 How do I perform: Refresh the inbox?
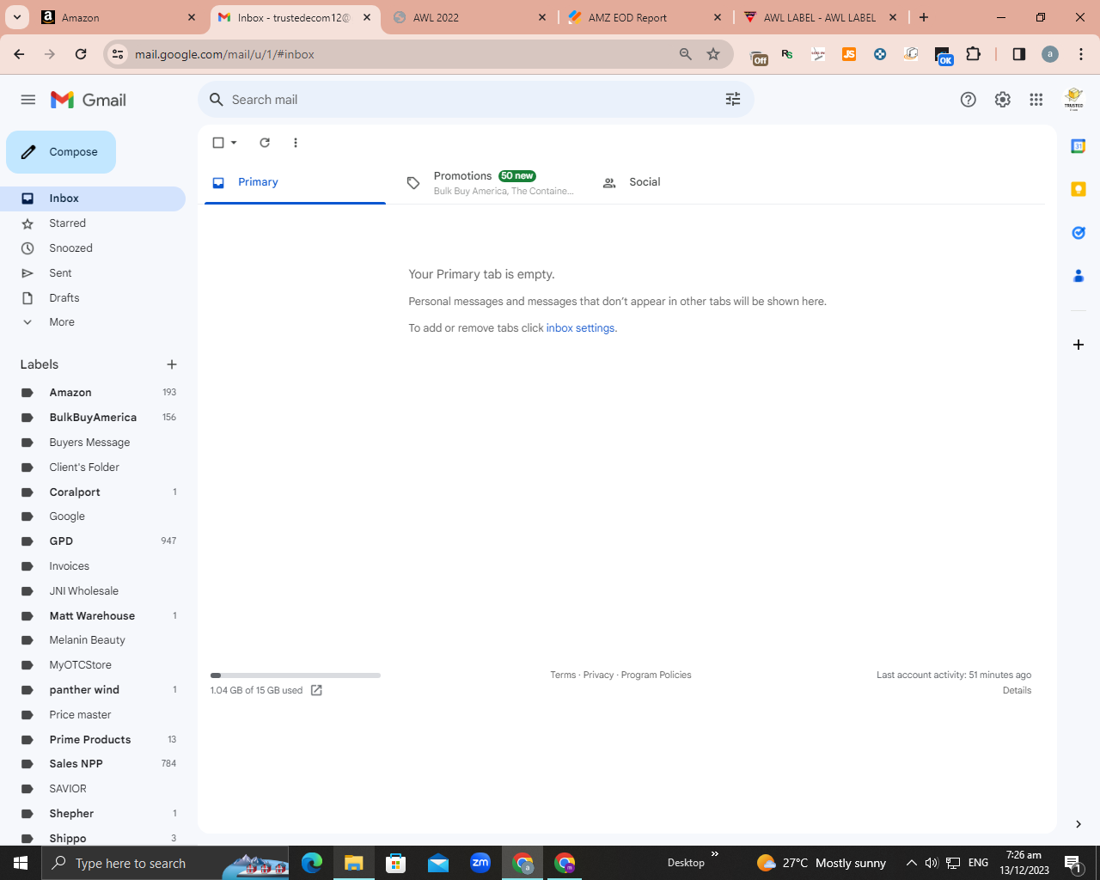coord(265,143)
